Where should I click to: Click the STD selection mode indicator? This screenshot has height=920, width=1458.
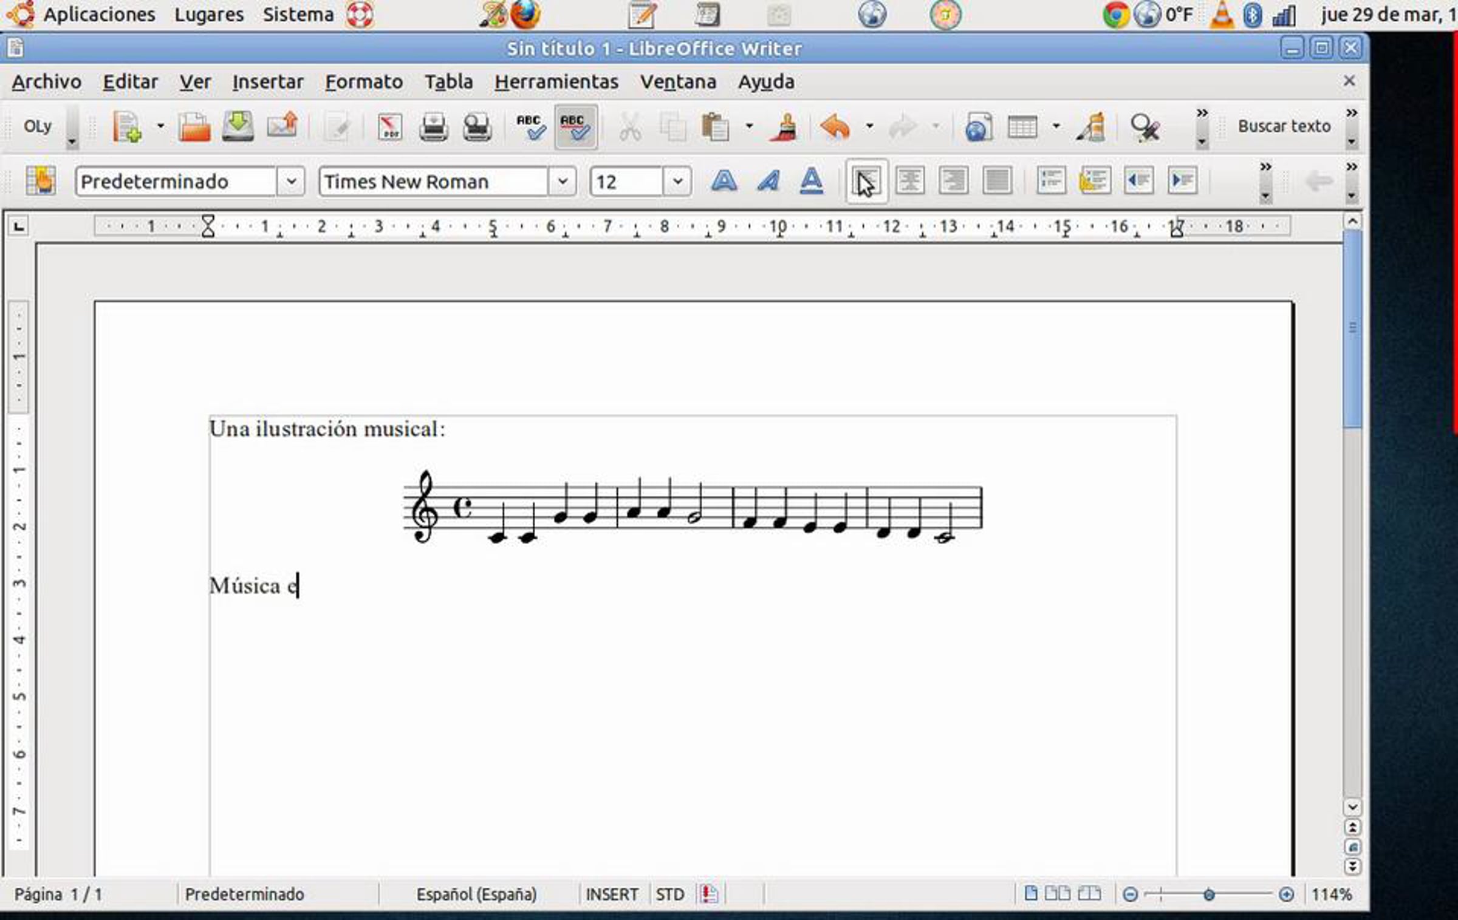(670, 894)
